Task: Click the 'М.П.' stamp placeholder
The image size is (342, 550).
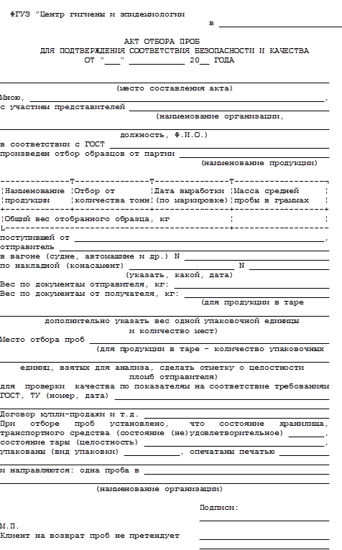Action: 9,526
